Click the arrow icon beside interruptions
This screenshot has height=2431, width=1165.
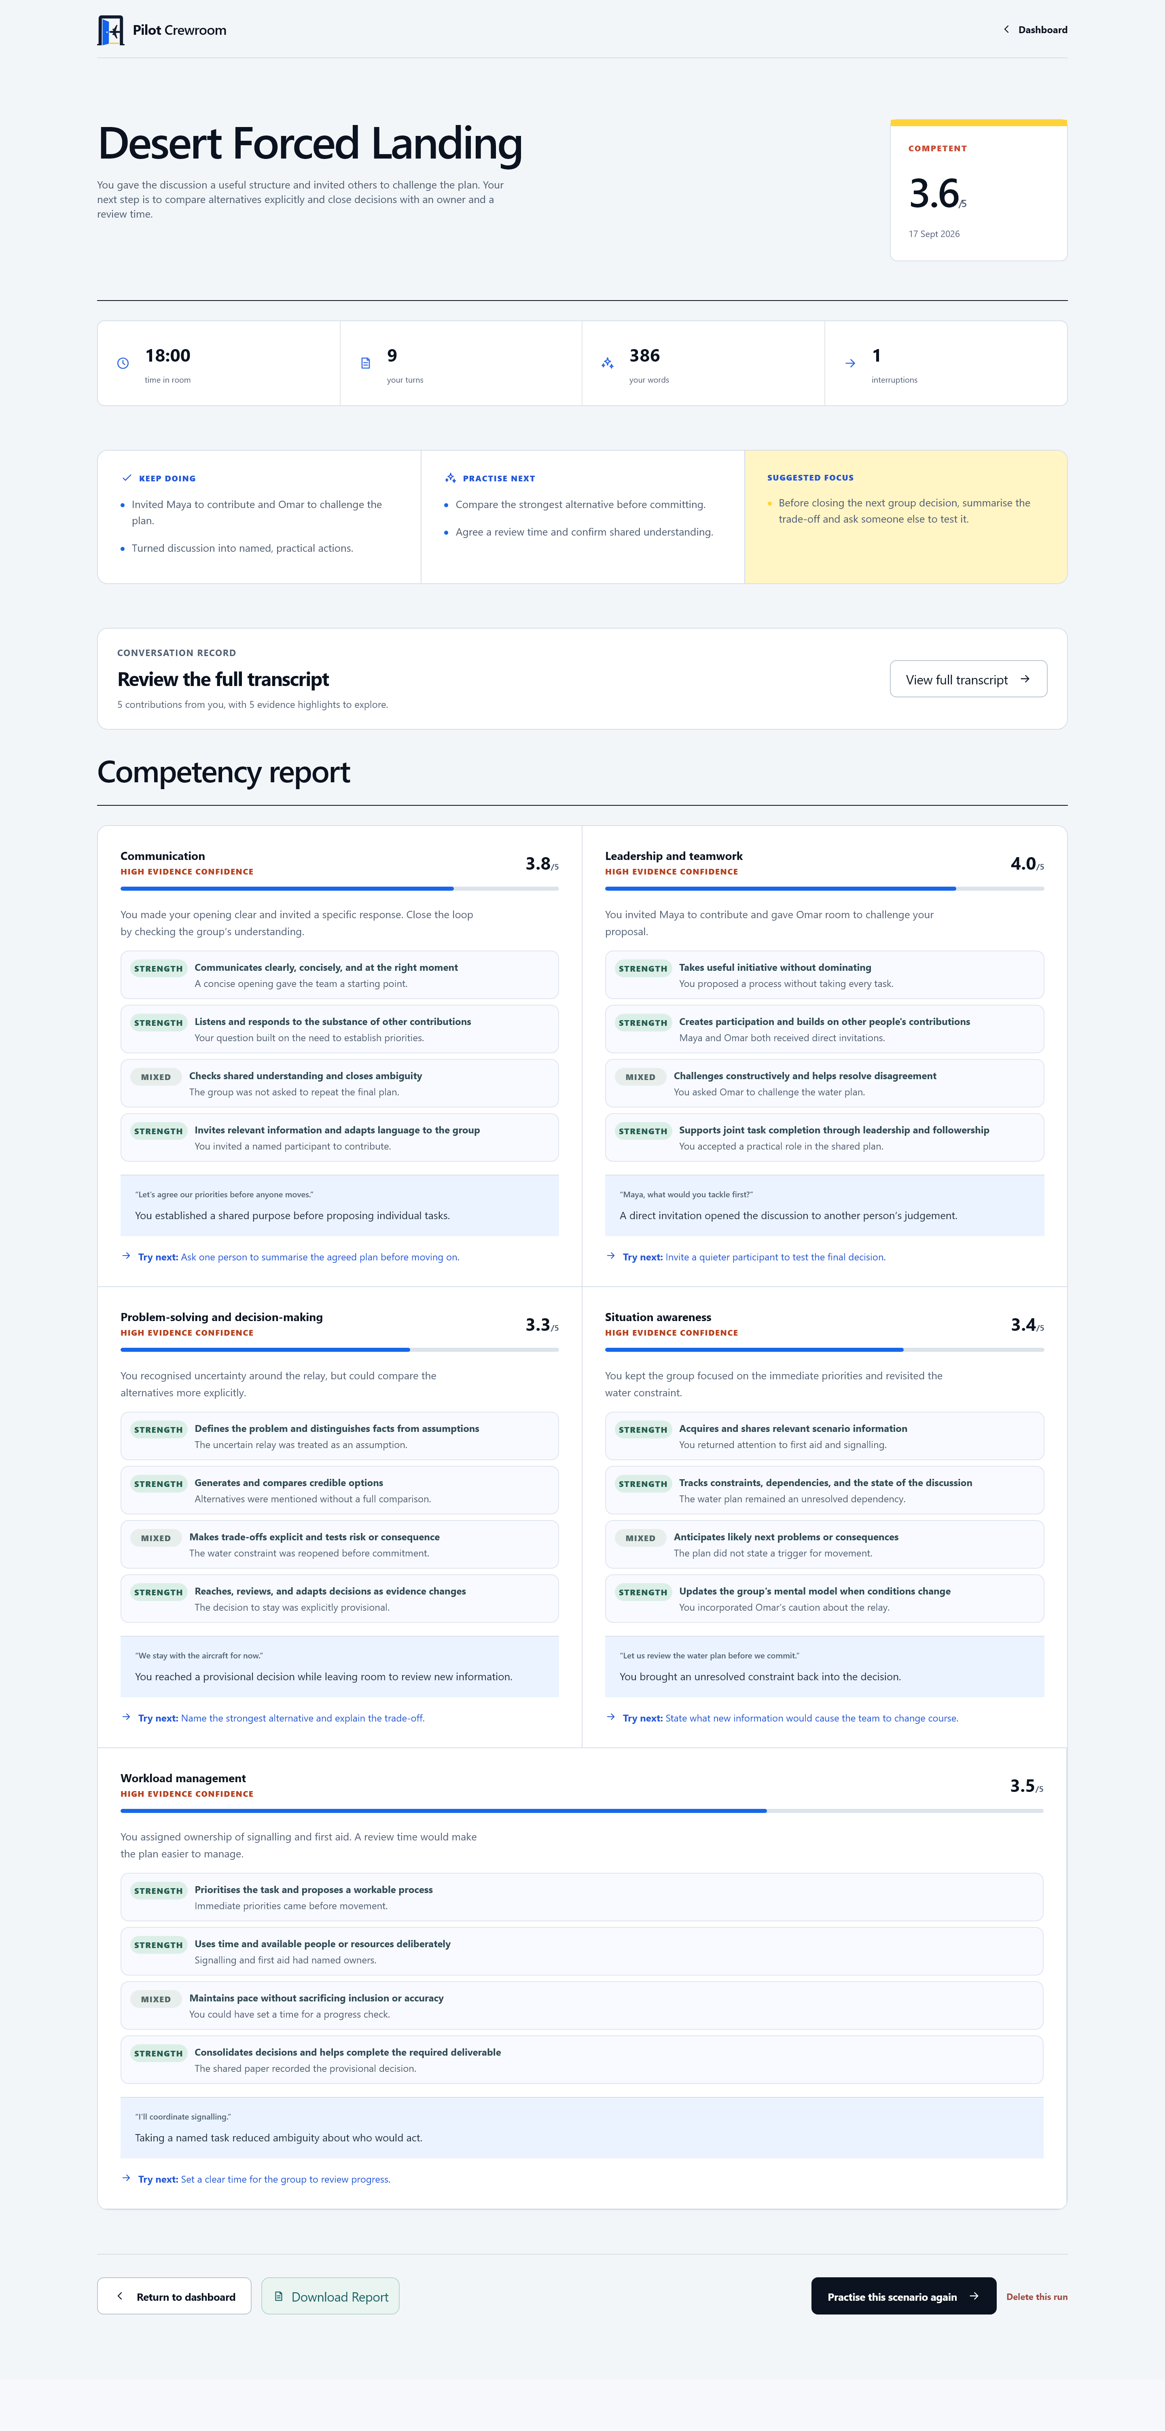(849, 363)
